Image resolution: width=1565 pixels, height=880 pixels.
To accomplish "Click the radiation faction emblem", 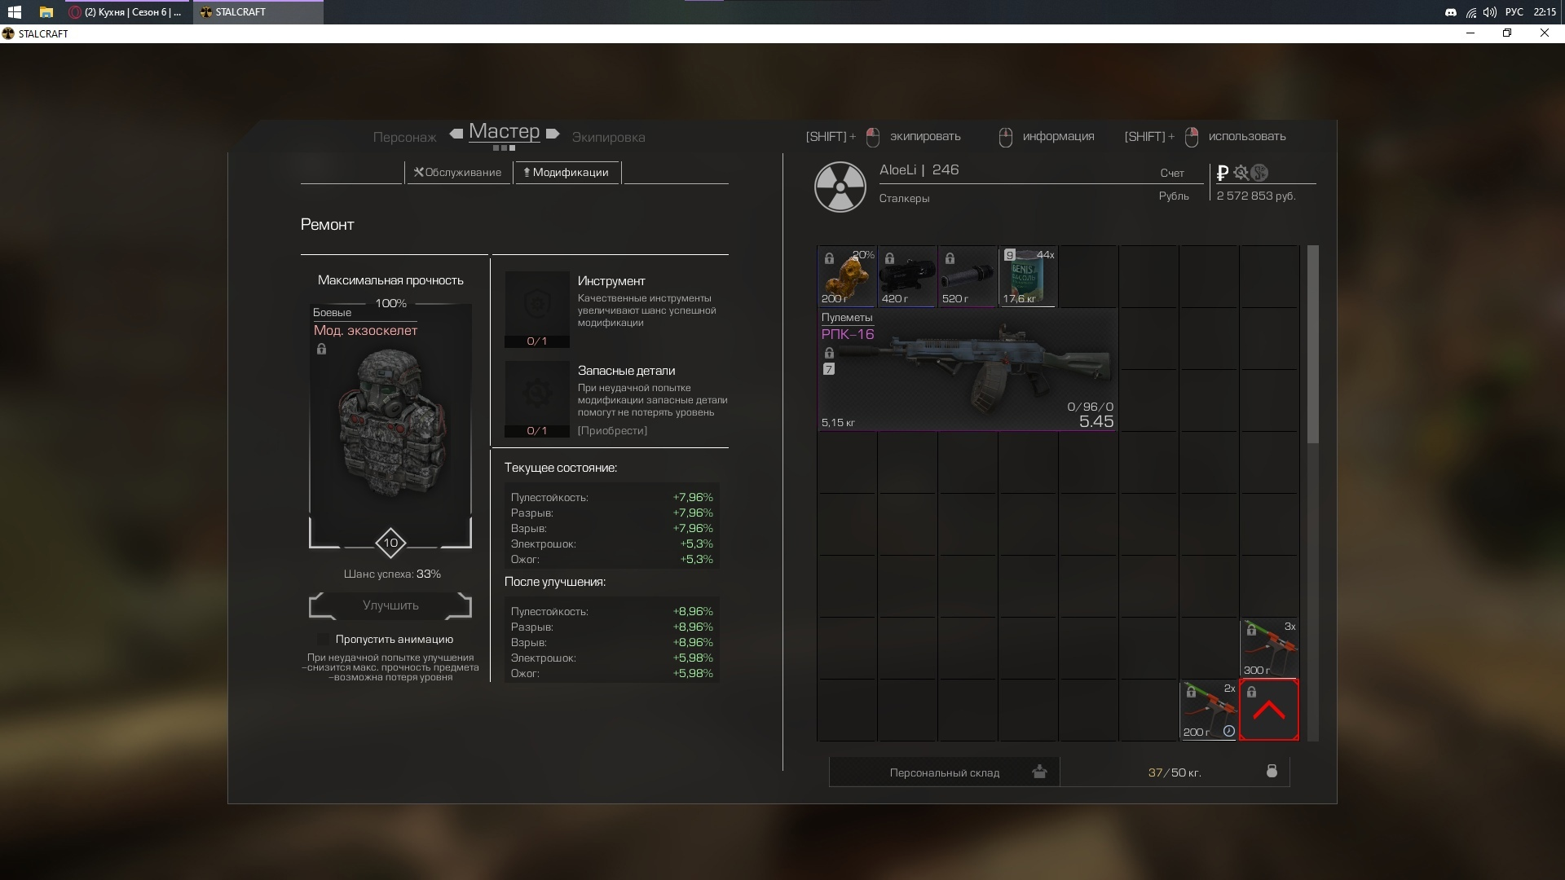I will click(840, 187).
